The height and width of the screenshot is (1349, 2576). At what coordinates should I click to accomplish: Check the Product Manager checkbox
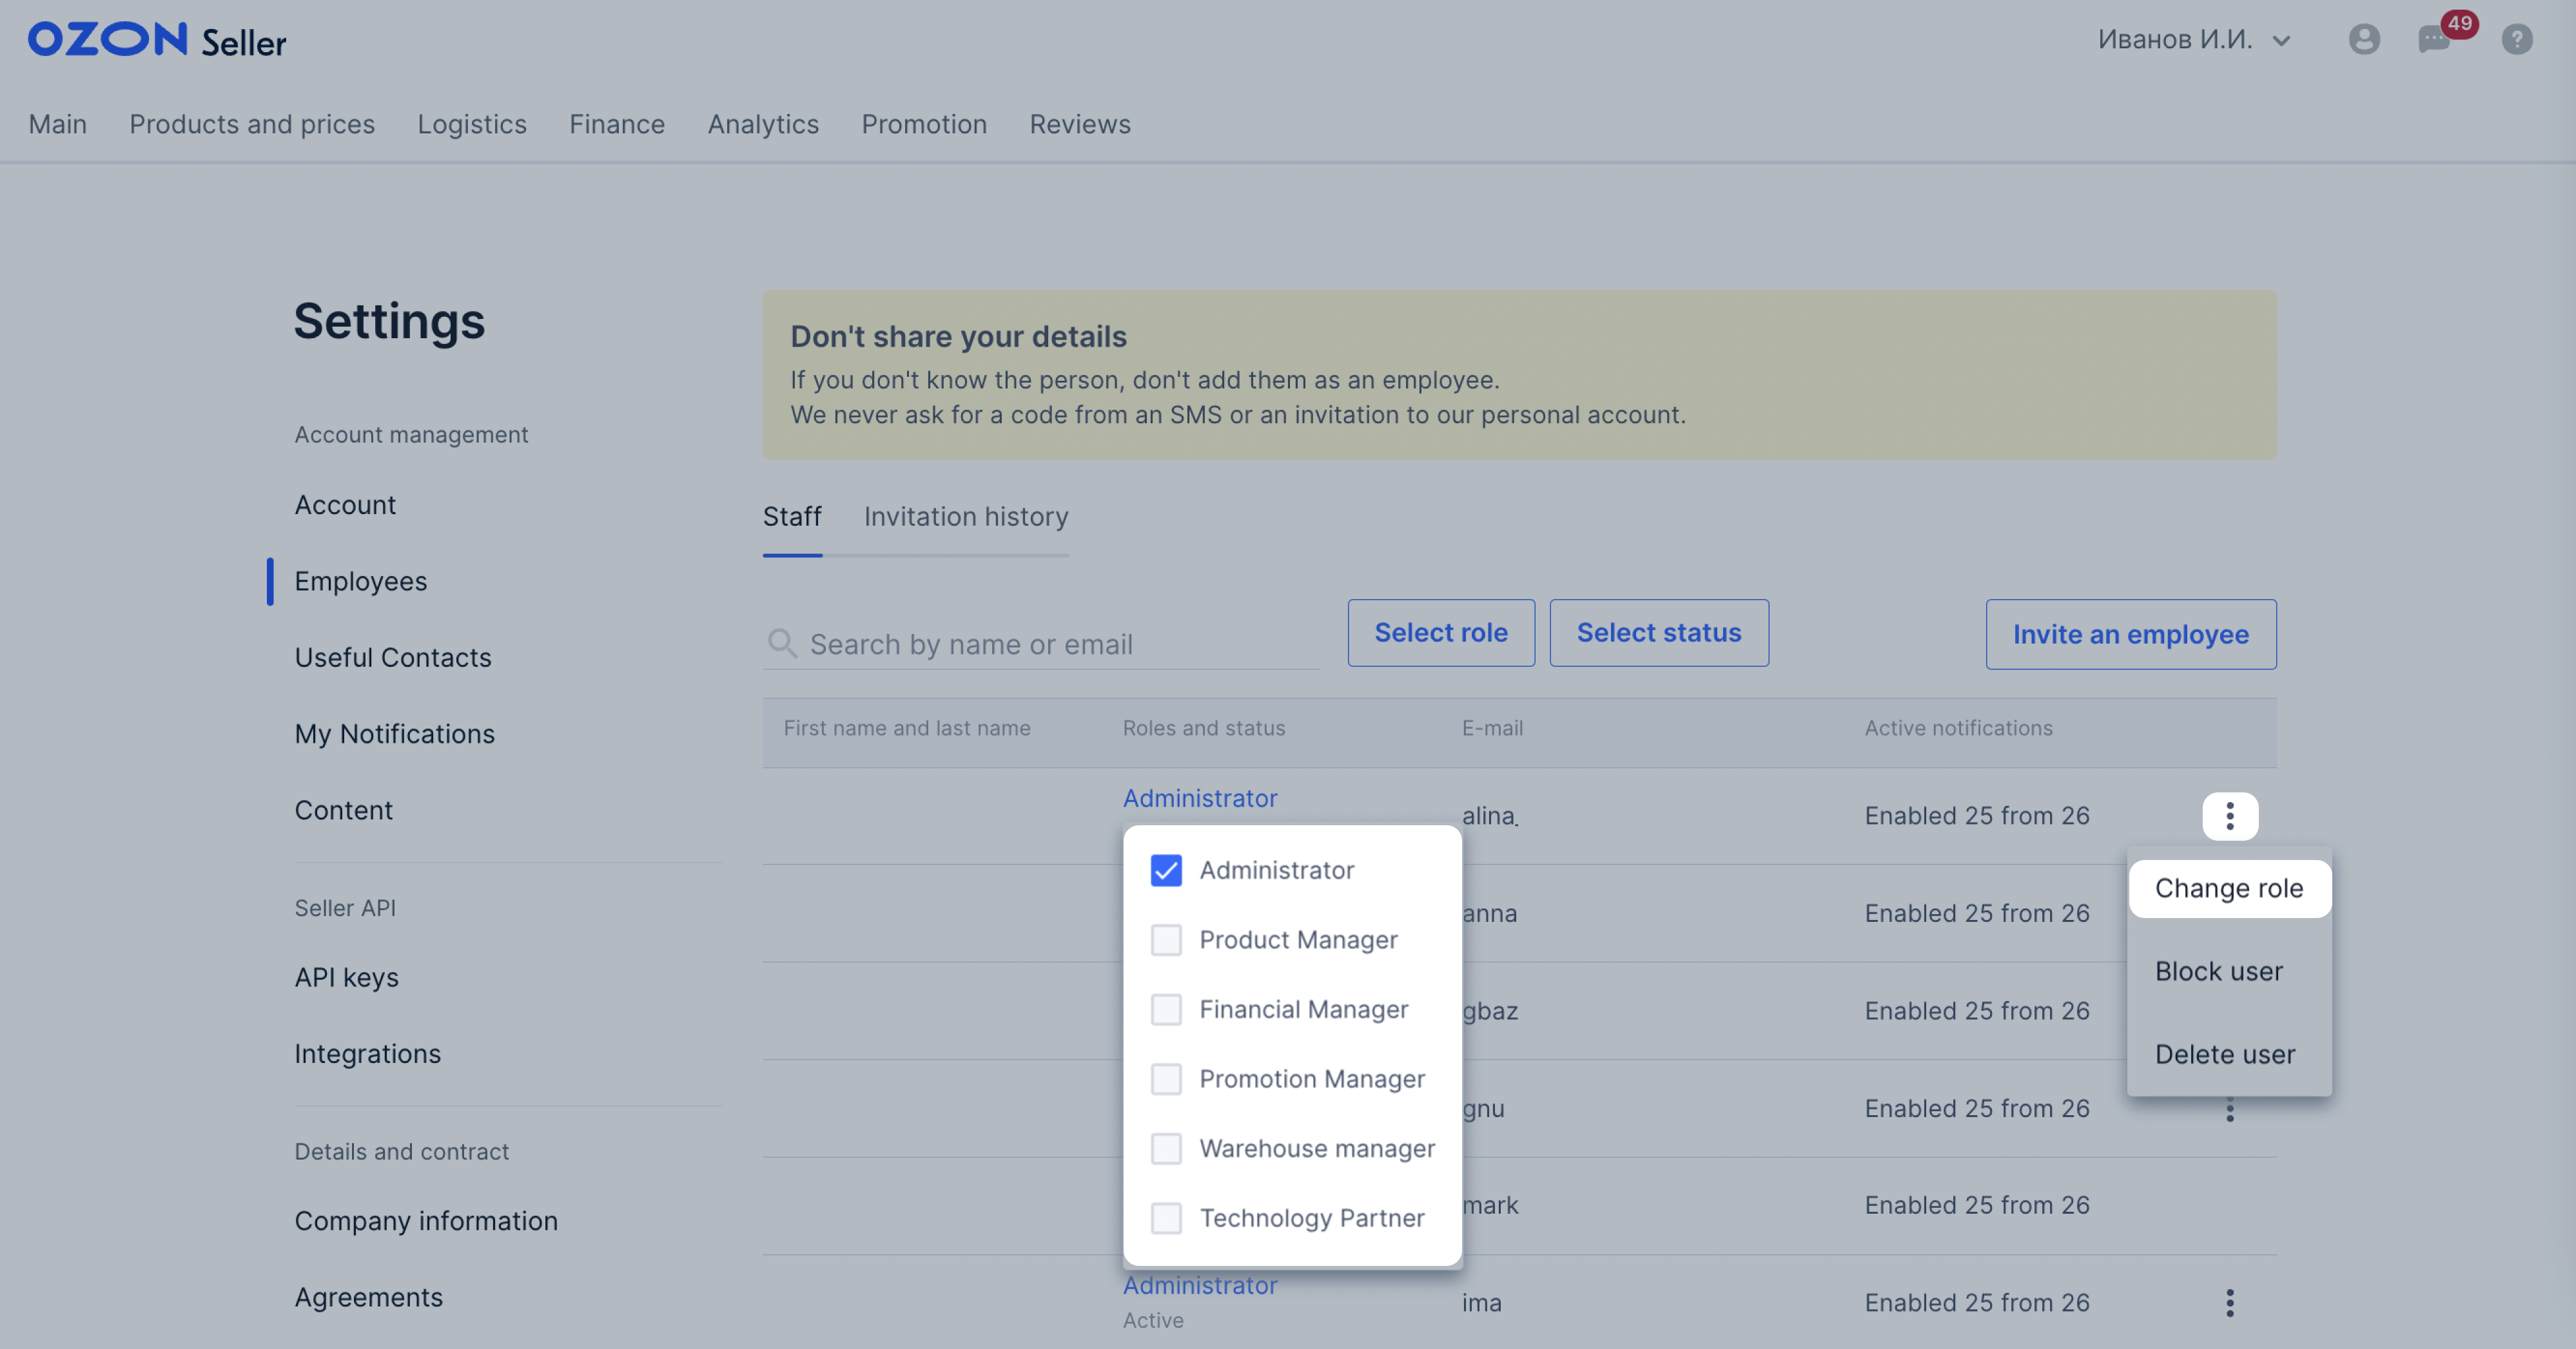[1166, 939]
